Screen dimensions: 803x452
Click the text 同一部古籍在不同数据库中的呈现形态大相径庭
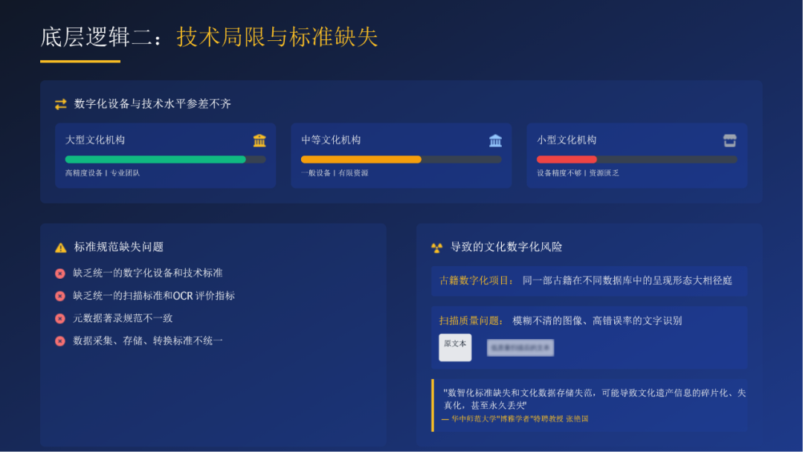[628, 280]
